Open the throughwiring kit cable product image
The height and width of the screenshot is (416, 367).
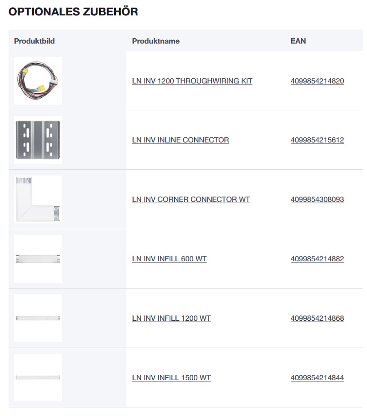(38, 80)
